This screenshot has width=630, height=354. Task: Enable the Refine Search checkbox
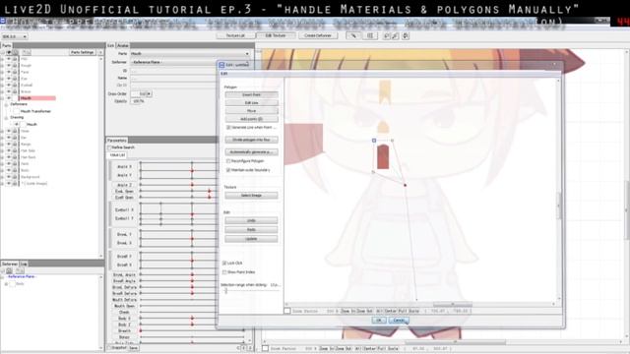[x=109, y=147]
